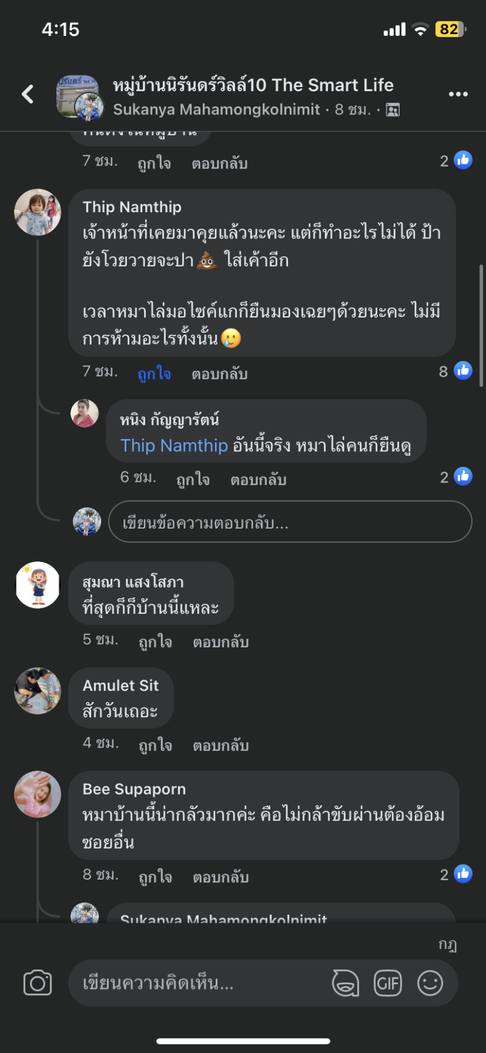The width and height of the screenshot is (486, 1053).
Task: Like สุมณา แสงโสภา's comment
Action: click(155, 642)
